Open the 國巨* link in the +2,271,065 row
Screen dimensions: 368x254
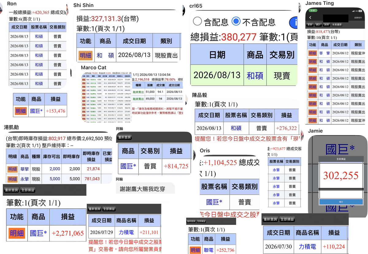click(x=38, y=233)
